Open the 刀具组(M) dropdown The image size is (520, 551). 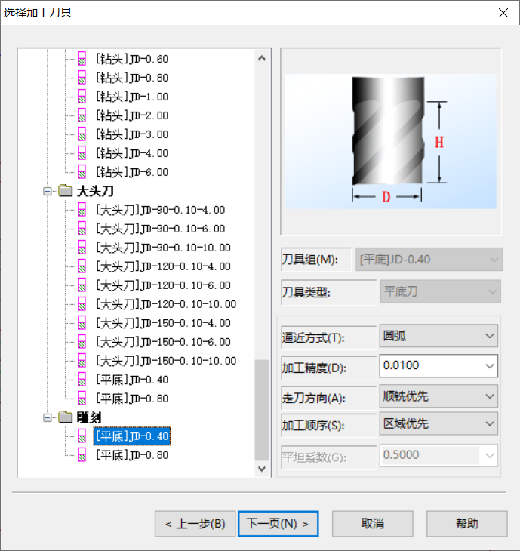click(x=429, y=260)
